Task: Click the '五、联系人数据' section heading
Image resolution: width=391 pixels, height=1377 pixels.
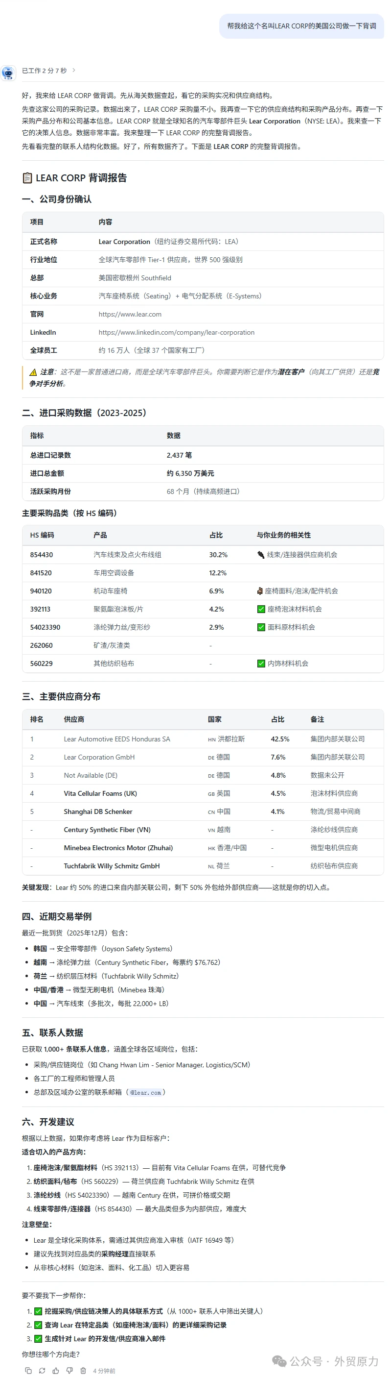Action: (x=52, y=1033)
